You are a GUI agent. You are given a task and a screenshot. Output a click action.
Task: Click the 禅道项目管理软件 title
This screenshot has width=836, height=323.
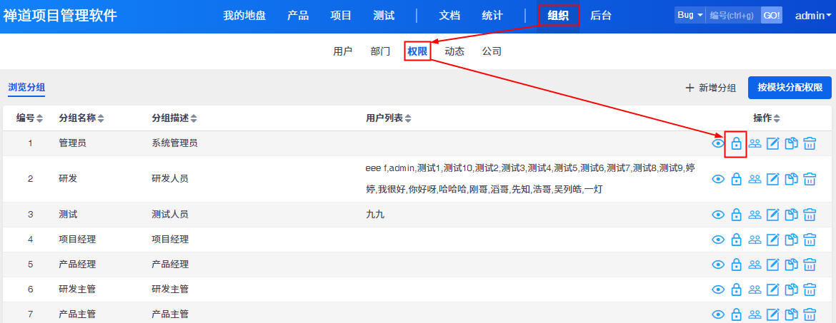60,16
